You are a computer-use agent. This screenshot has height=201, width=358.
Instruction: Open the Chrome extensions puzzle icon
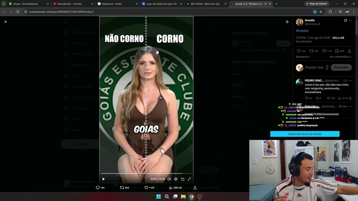[x=330, y=12]
